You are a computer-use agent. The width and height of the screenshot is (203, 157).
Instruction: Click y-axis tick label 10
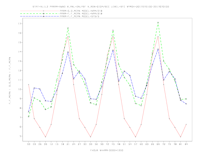(x=20, y=89)
